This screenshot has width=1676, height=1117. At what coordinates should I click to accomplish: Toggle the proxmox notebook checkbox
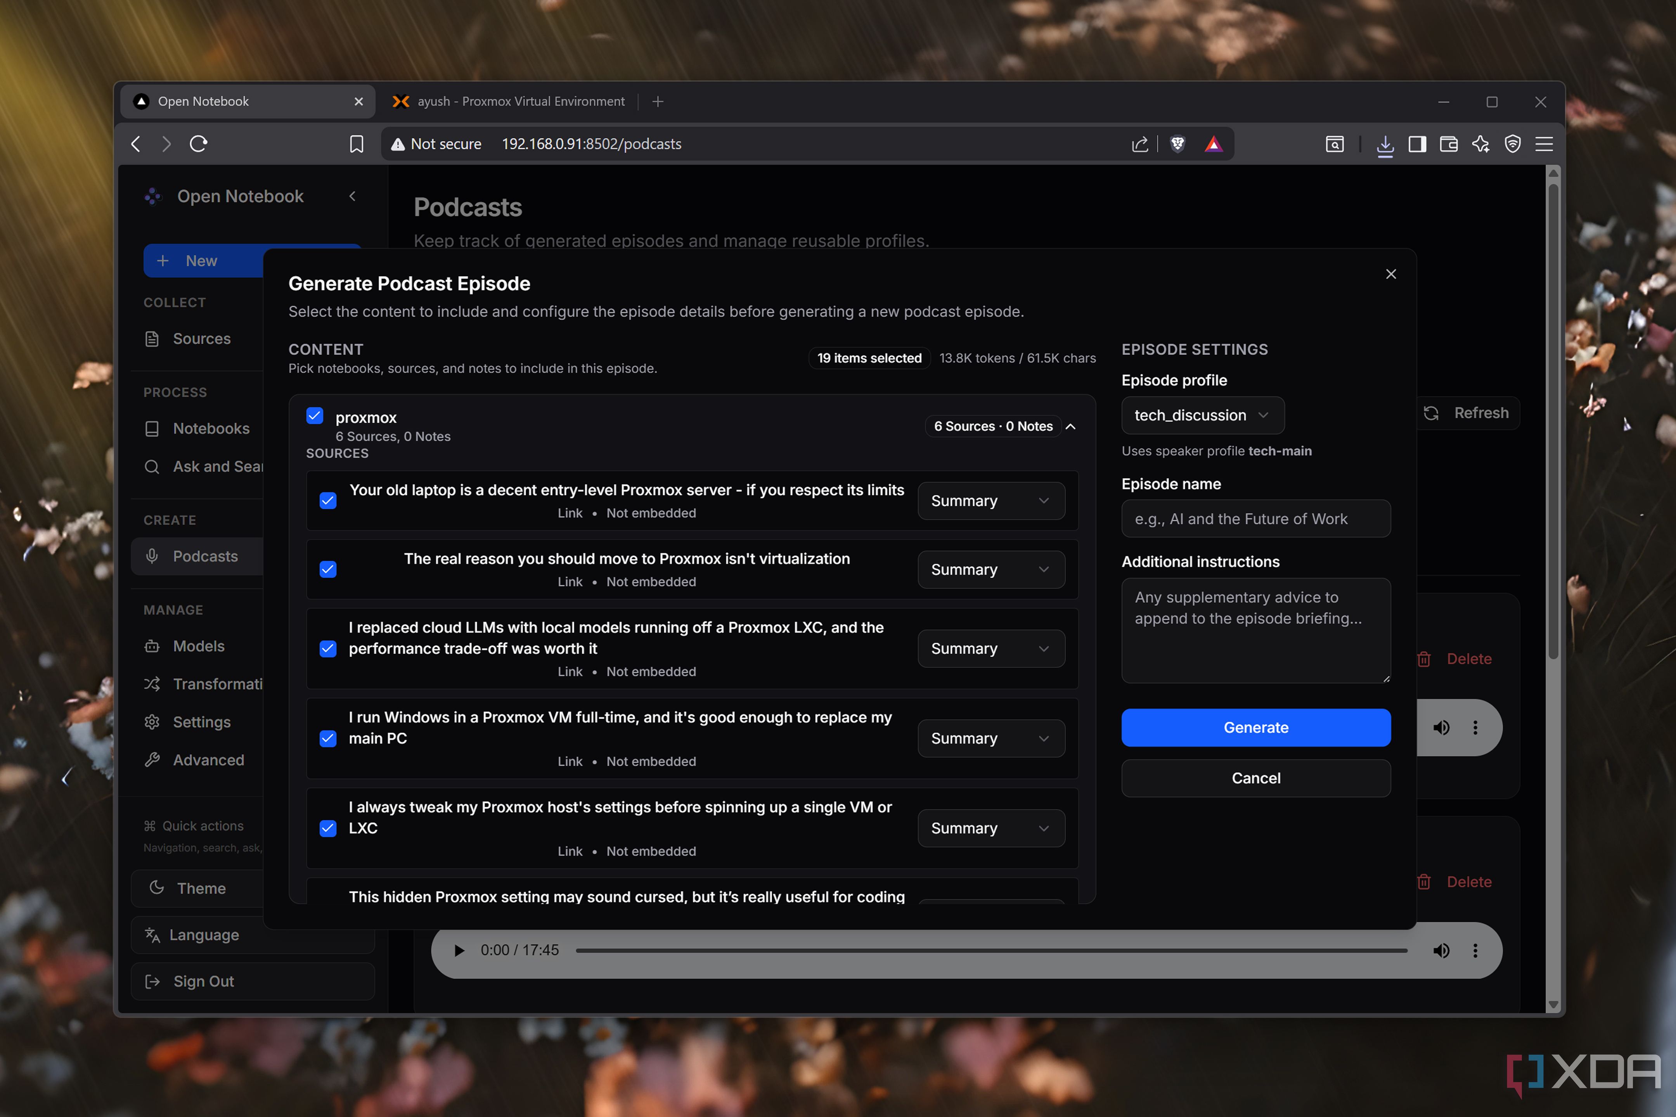(314, 416)
